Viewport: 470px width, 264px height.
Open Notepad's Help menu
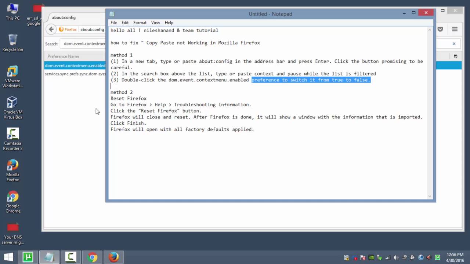pos(169,23)
